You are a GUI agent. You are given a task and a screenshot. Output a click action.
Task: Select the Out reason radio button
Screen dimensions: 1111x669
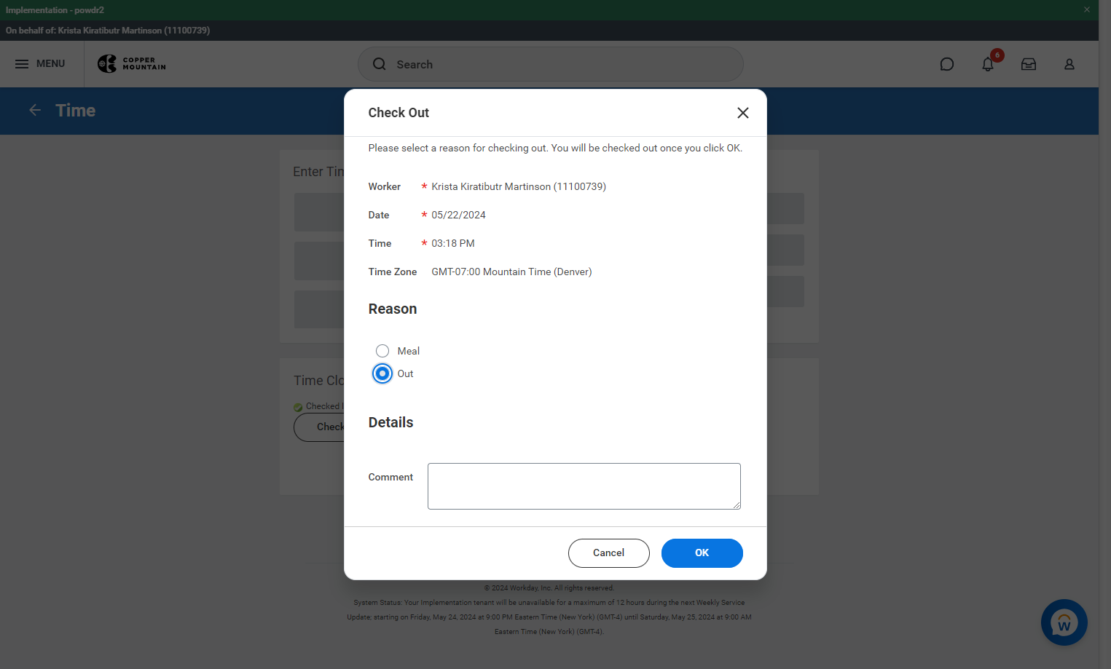382,373
